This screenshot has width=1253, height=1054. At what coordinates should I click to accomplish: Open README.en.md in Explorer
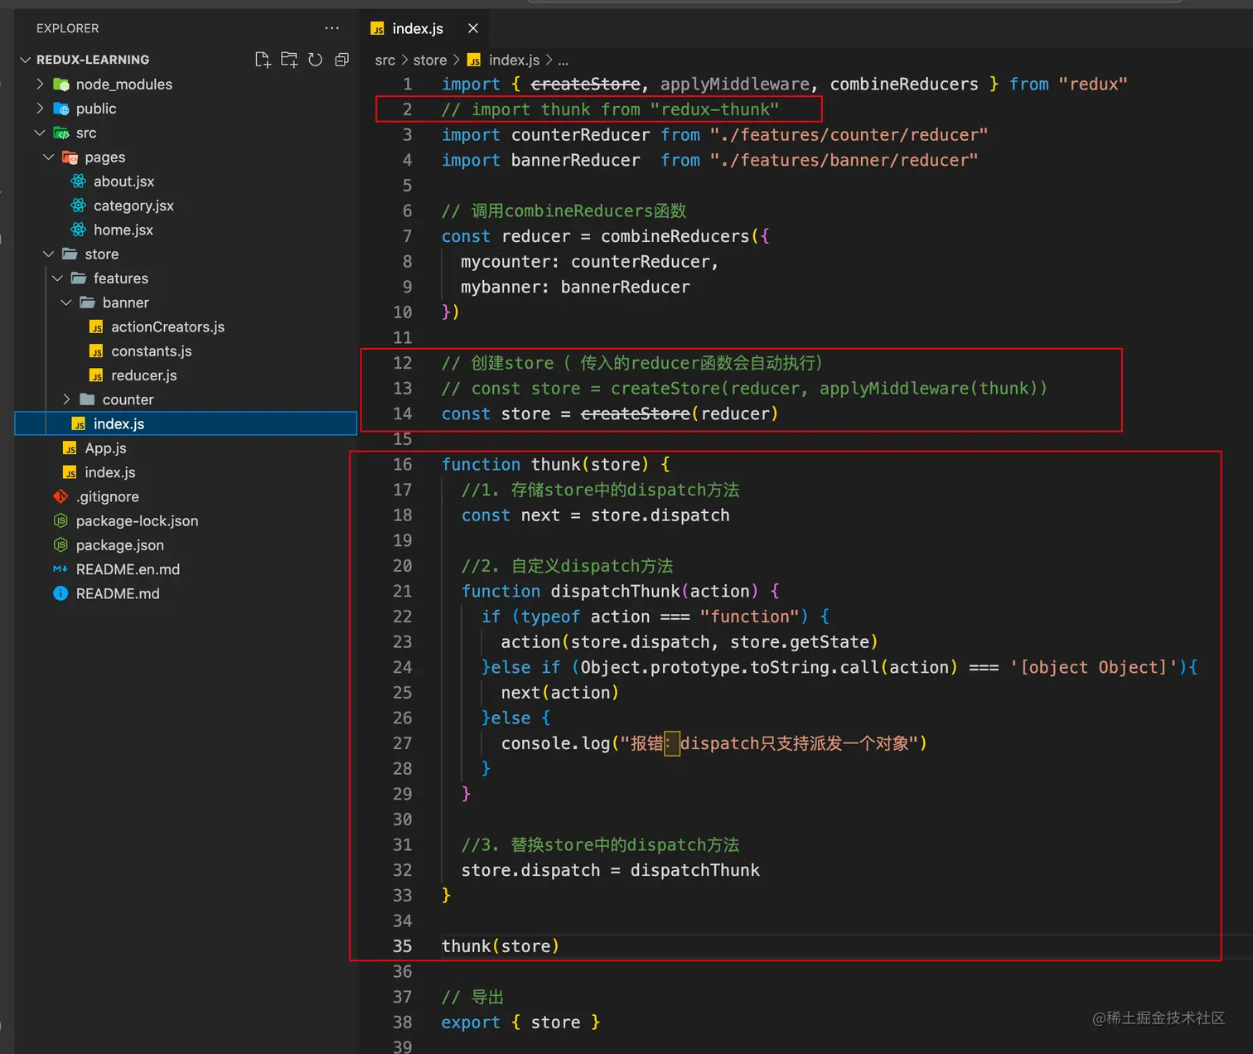pos(128,569)
